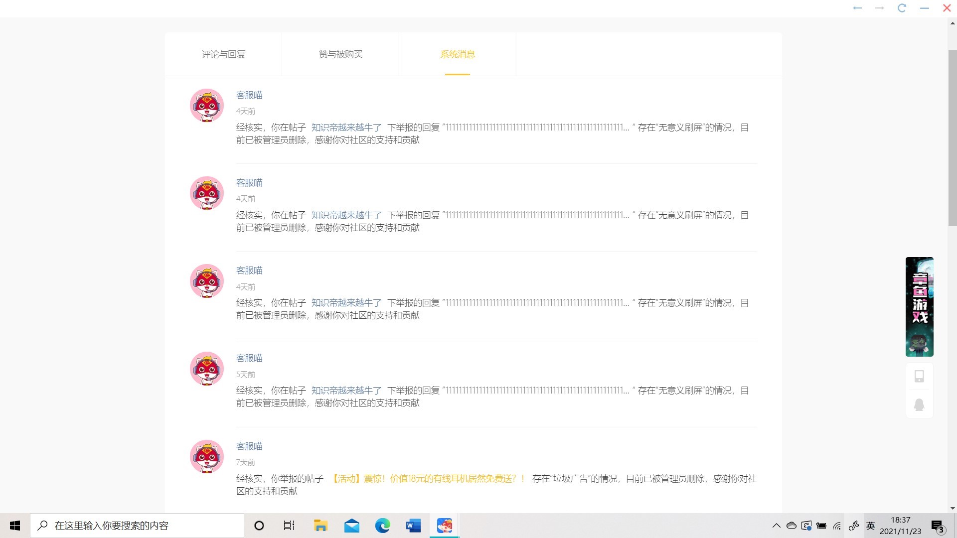Click the mobile phone icon in side panel
957x538 pixels.
point(920,376)
